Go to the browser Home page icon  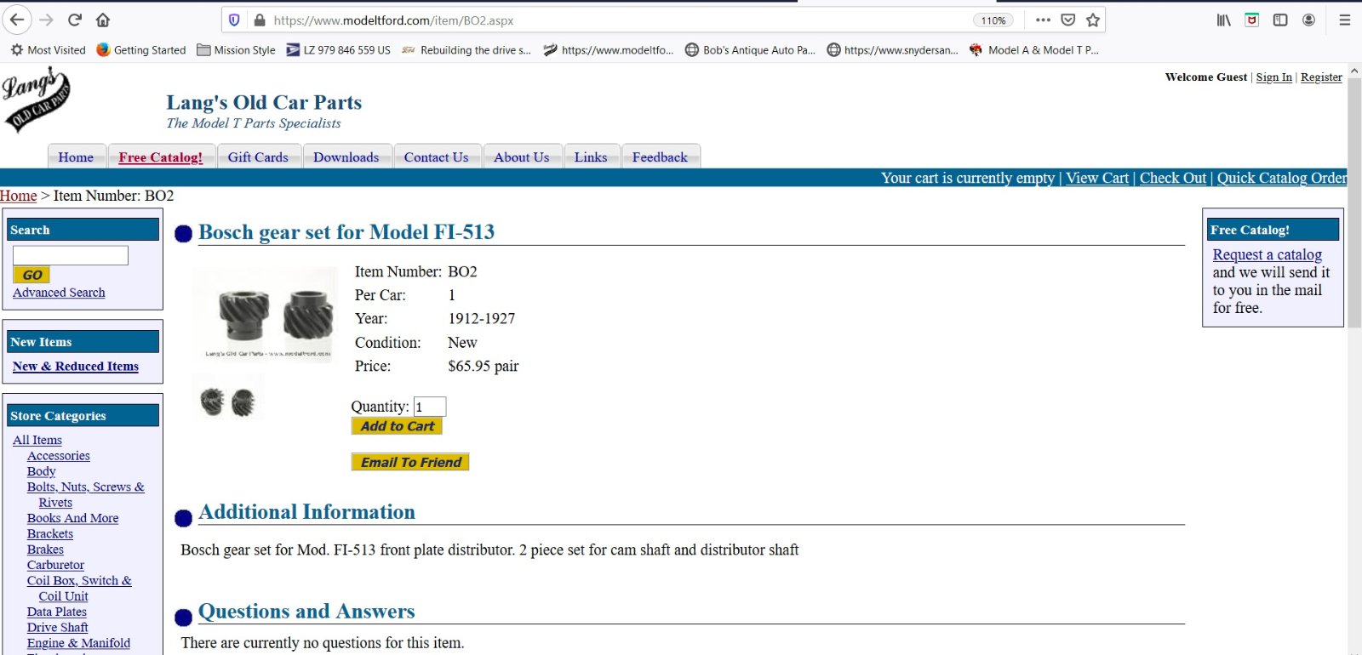(103, 20)
